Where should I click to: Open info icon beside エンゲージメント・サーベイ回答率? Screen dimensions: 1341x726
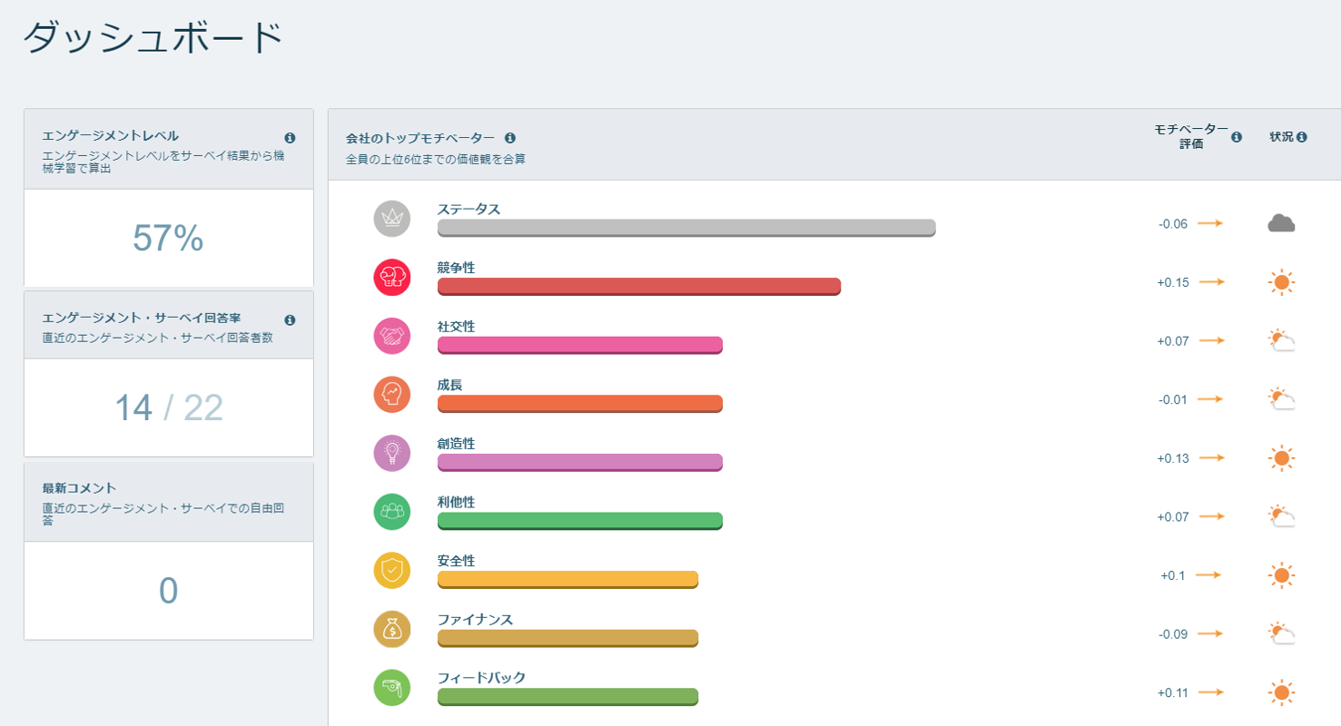click(291, 320)
